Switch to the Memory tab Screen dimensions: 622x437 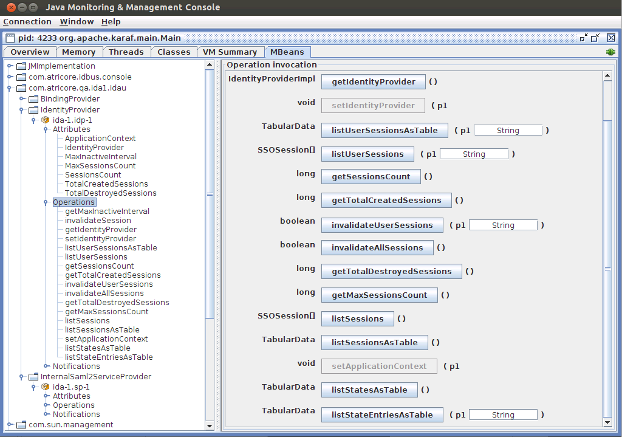click(x=79, y=52)
